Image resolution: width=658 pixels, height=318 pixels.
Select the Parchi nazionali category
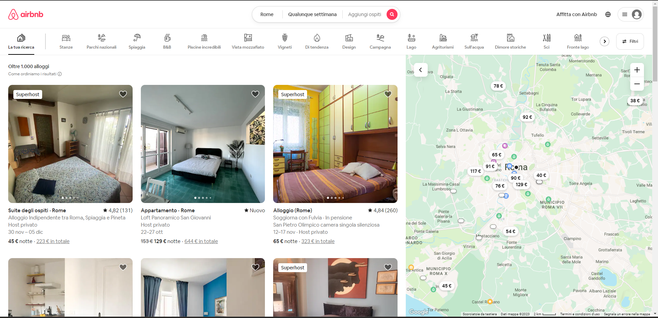click(101, 42)
